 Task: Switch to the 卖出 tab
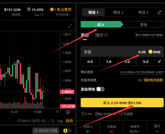(x=143, y=25)
